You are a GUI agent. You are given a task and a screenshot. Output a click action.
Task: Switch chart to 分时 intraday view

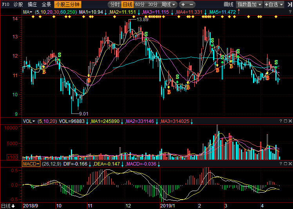(114, 5)
